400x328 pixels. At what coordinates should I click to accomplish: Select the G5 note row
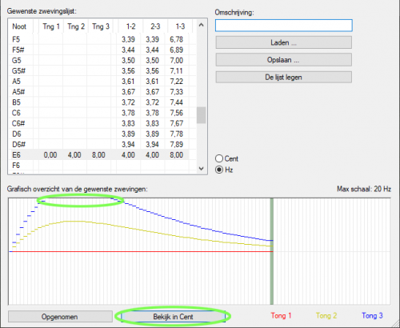pyautogui.click(x=102, y=60)
